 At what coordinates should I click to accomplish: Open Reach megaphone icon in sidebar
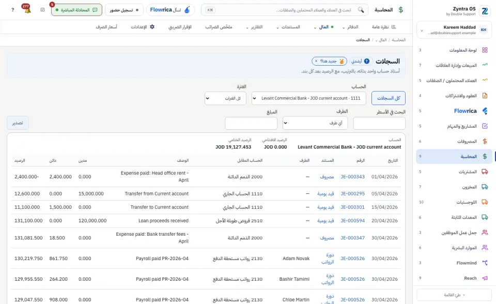point(484,278)
